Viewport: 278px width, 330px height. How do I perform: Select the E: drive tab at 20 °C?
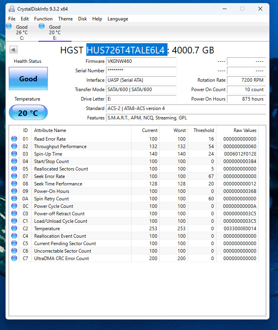tap(55, 32)
